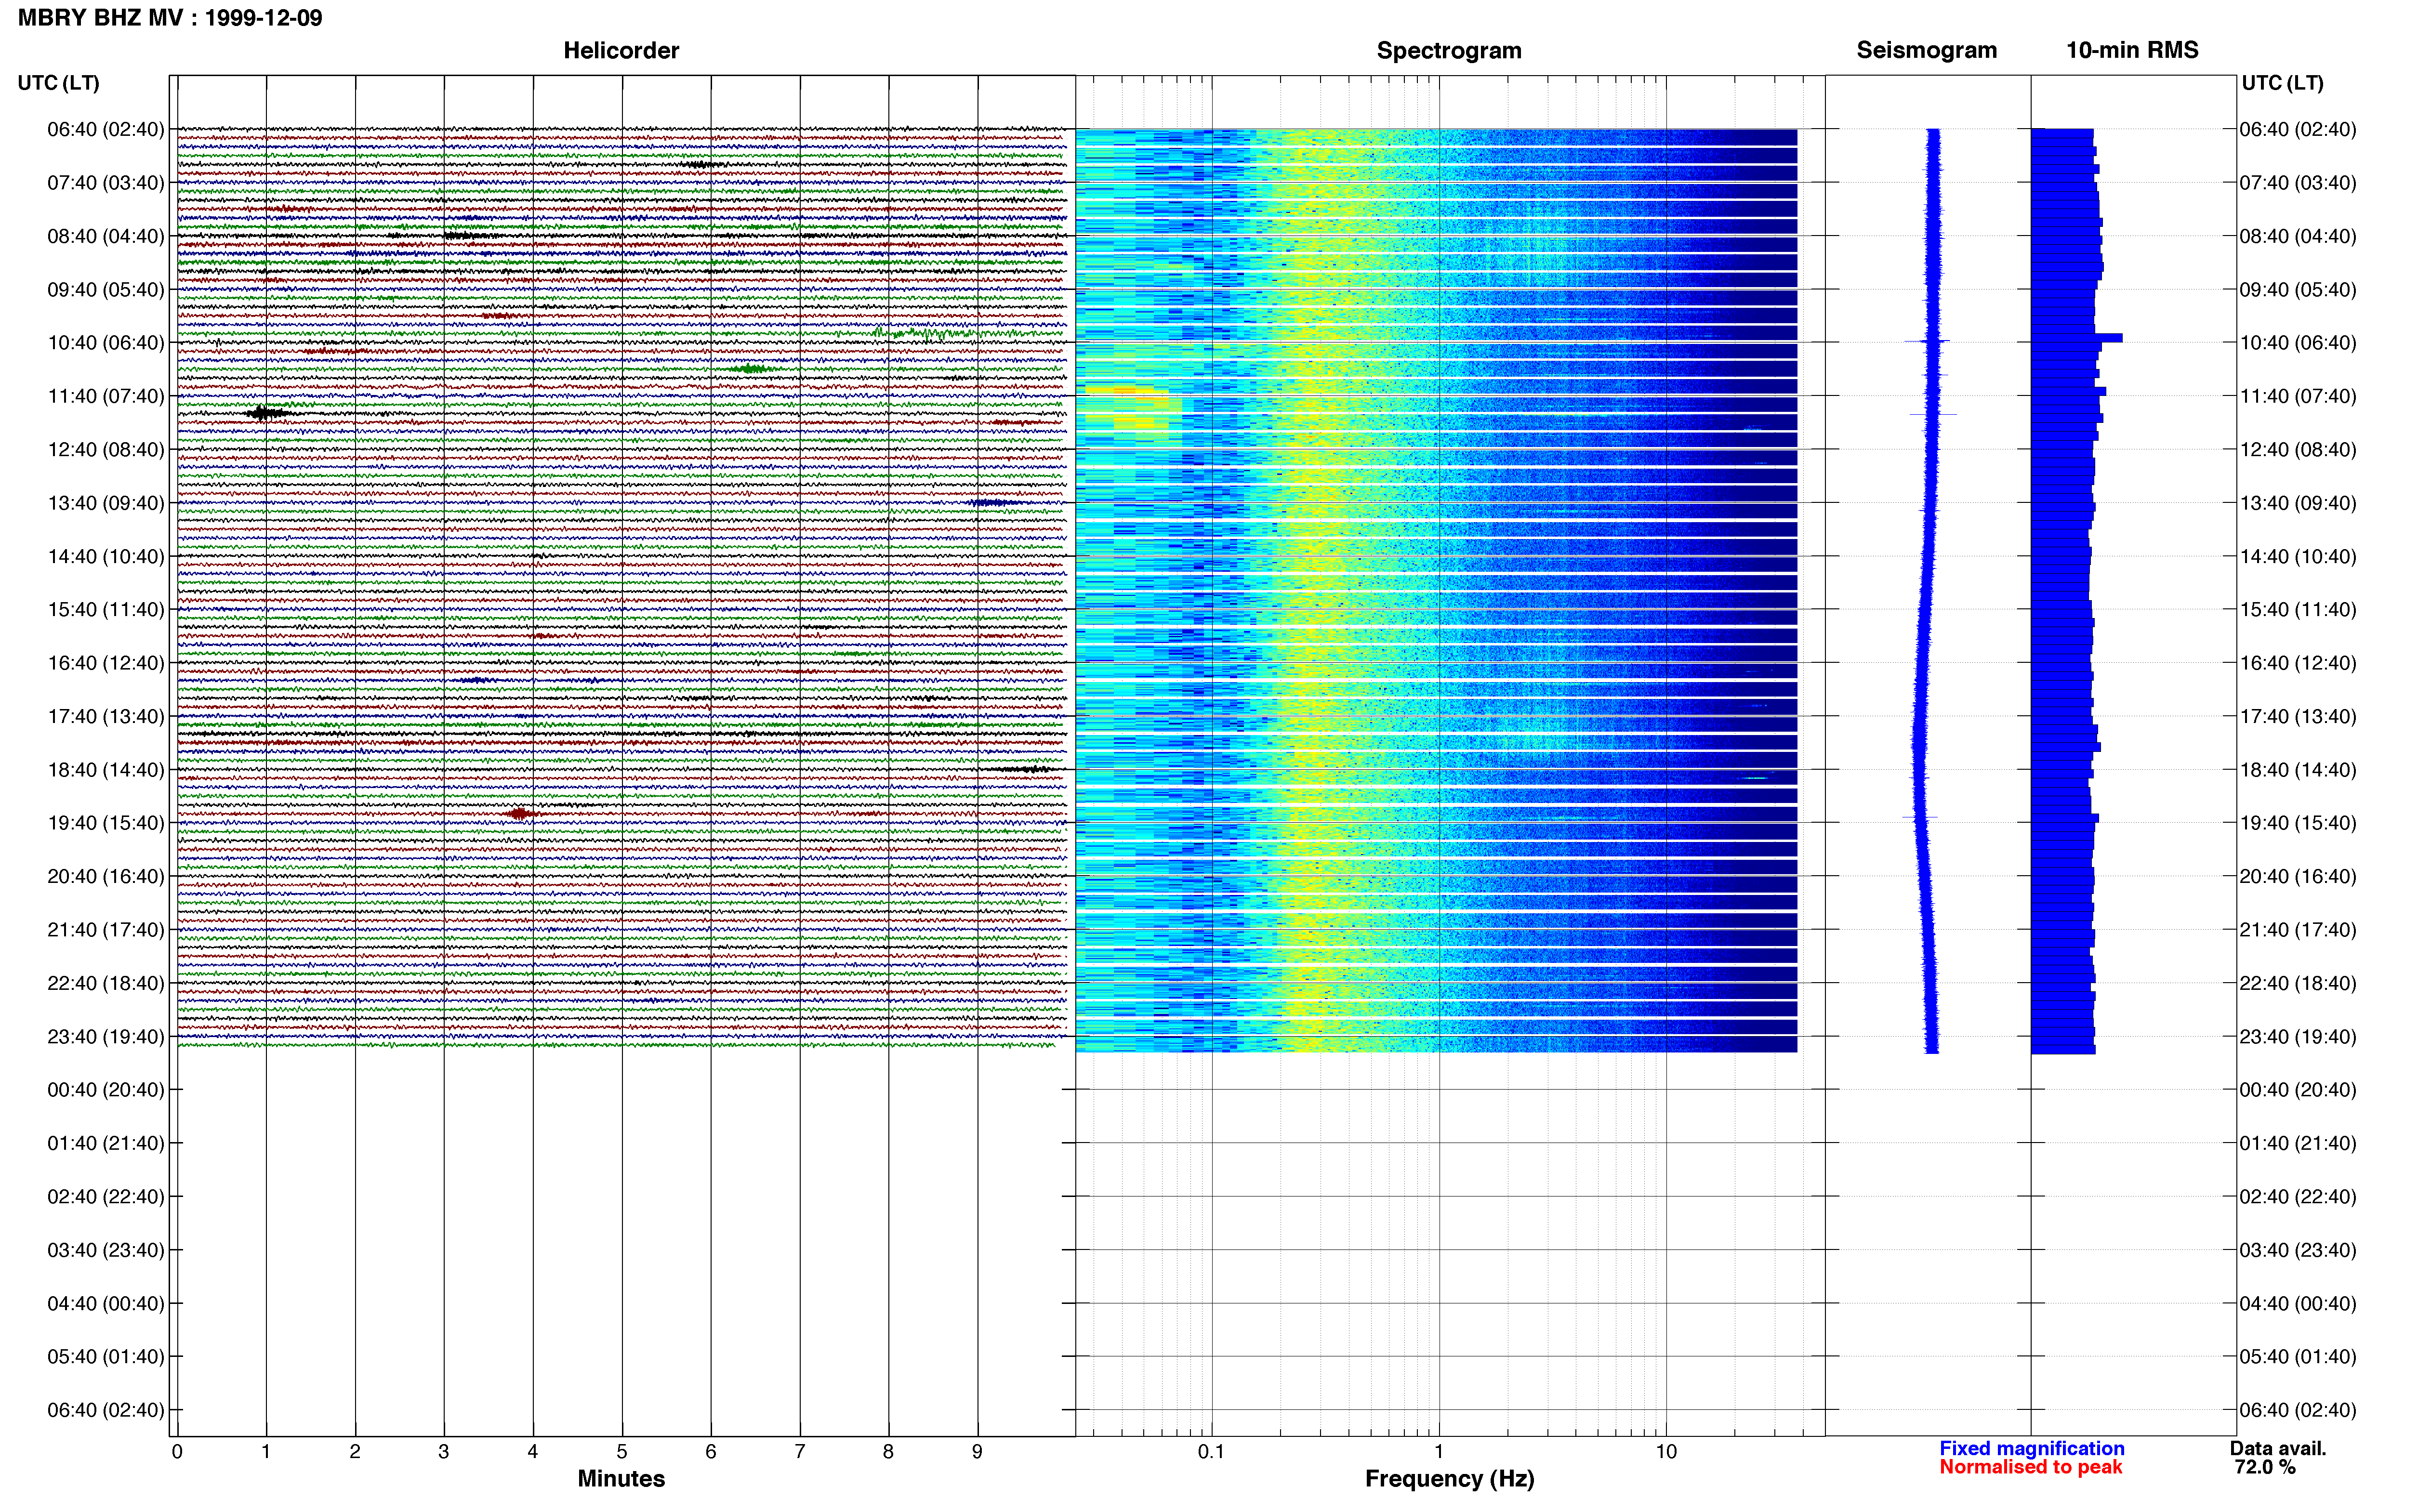Click the left time label '02:40 (22:40)'
The height and width of the screenshot is (1512, 2418).
point(106,1197)
